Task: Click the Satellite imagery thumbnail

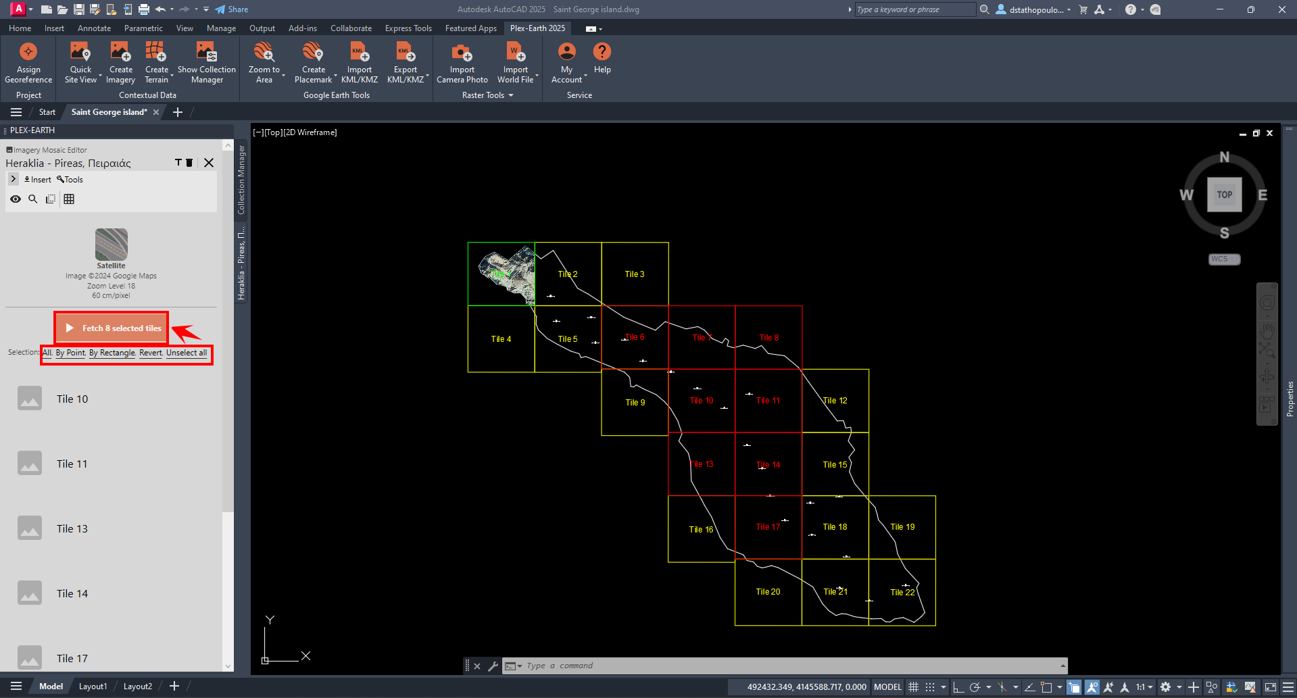Action: (x=112, y=245)
